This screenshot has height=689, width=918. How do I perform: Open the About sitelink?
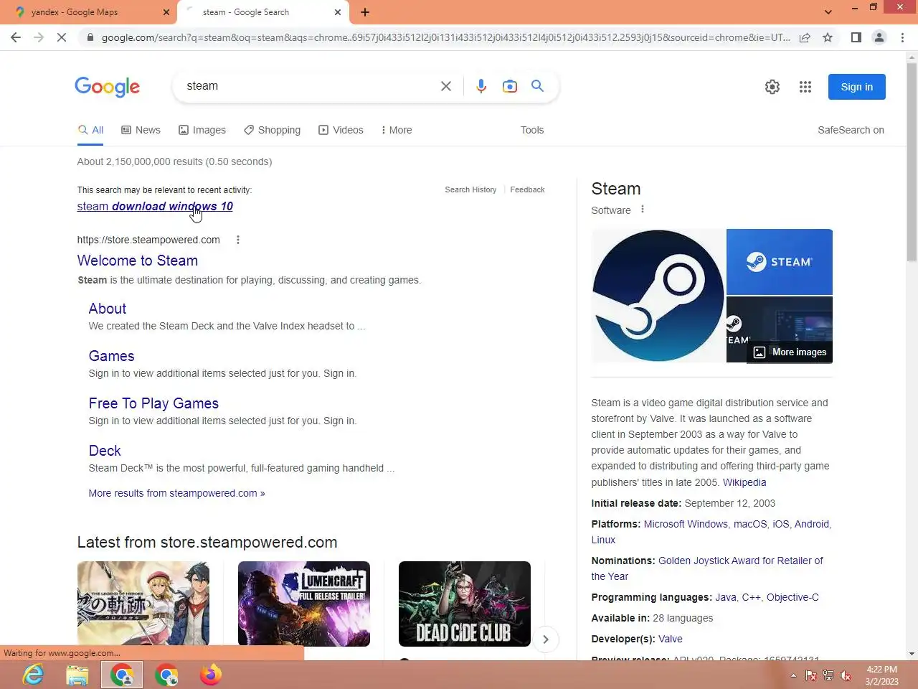[108, 309]
